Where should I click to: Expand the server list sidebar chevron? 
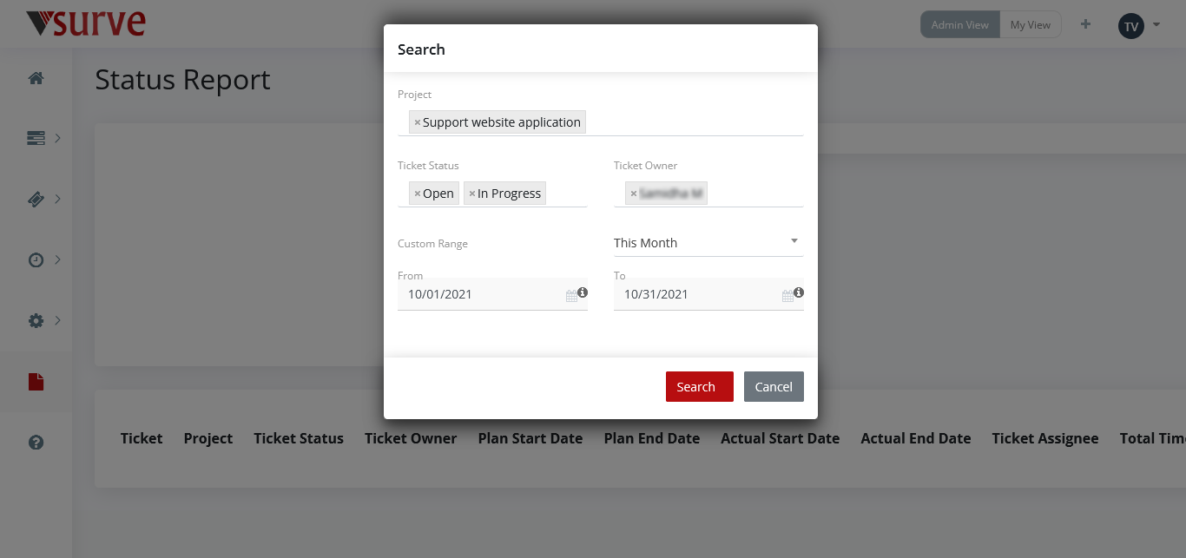point(57,138)
